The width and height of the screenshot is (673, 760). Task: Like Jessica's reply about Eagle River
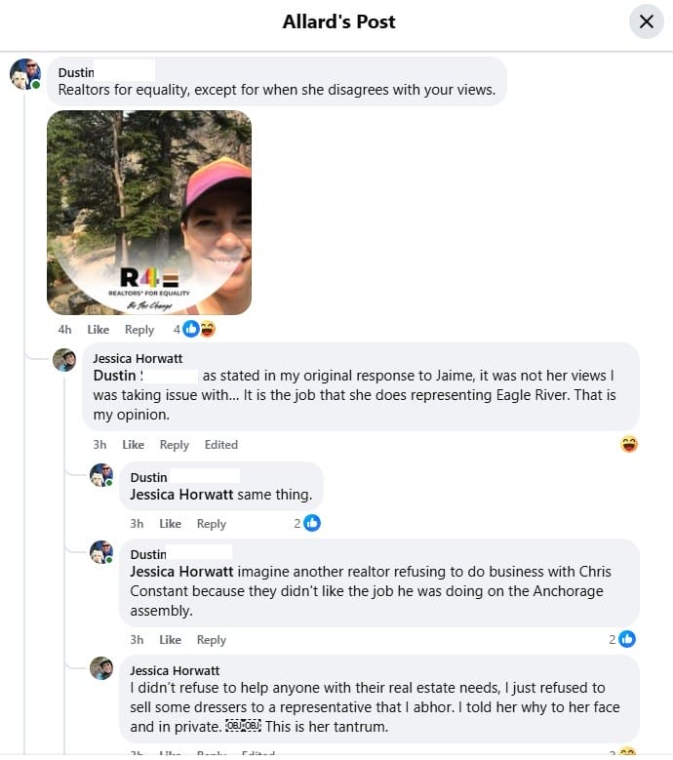(x=134, y=445)
